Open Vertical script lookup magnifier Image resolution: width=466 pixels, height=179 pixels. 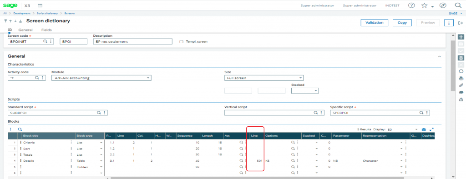[x=316, y=113]
